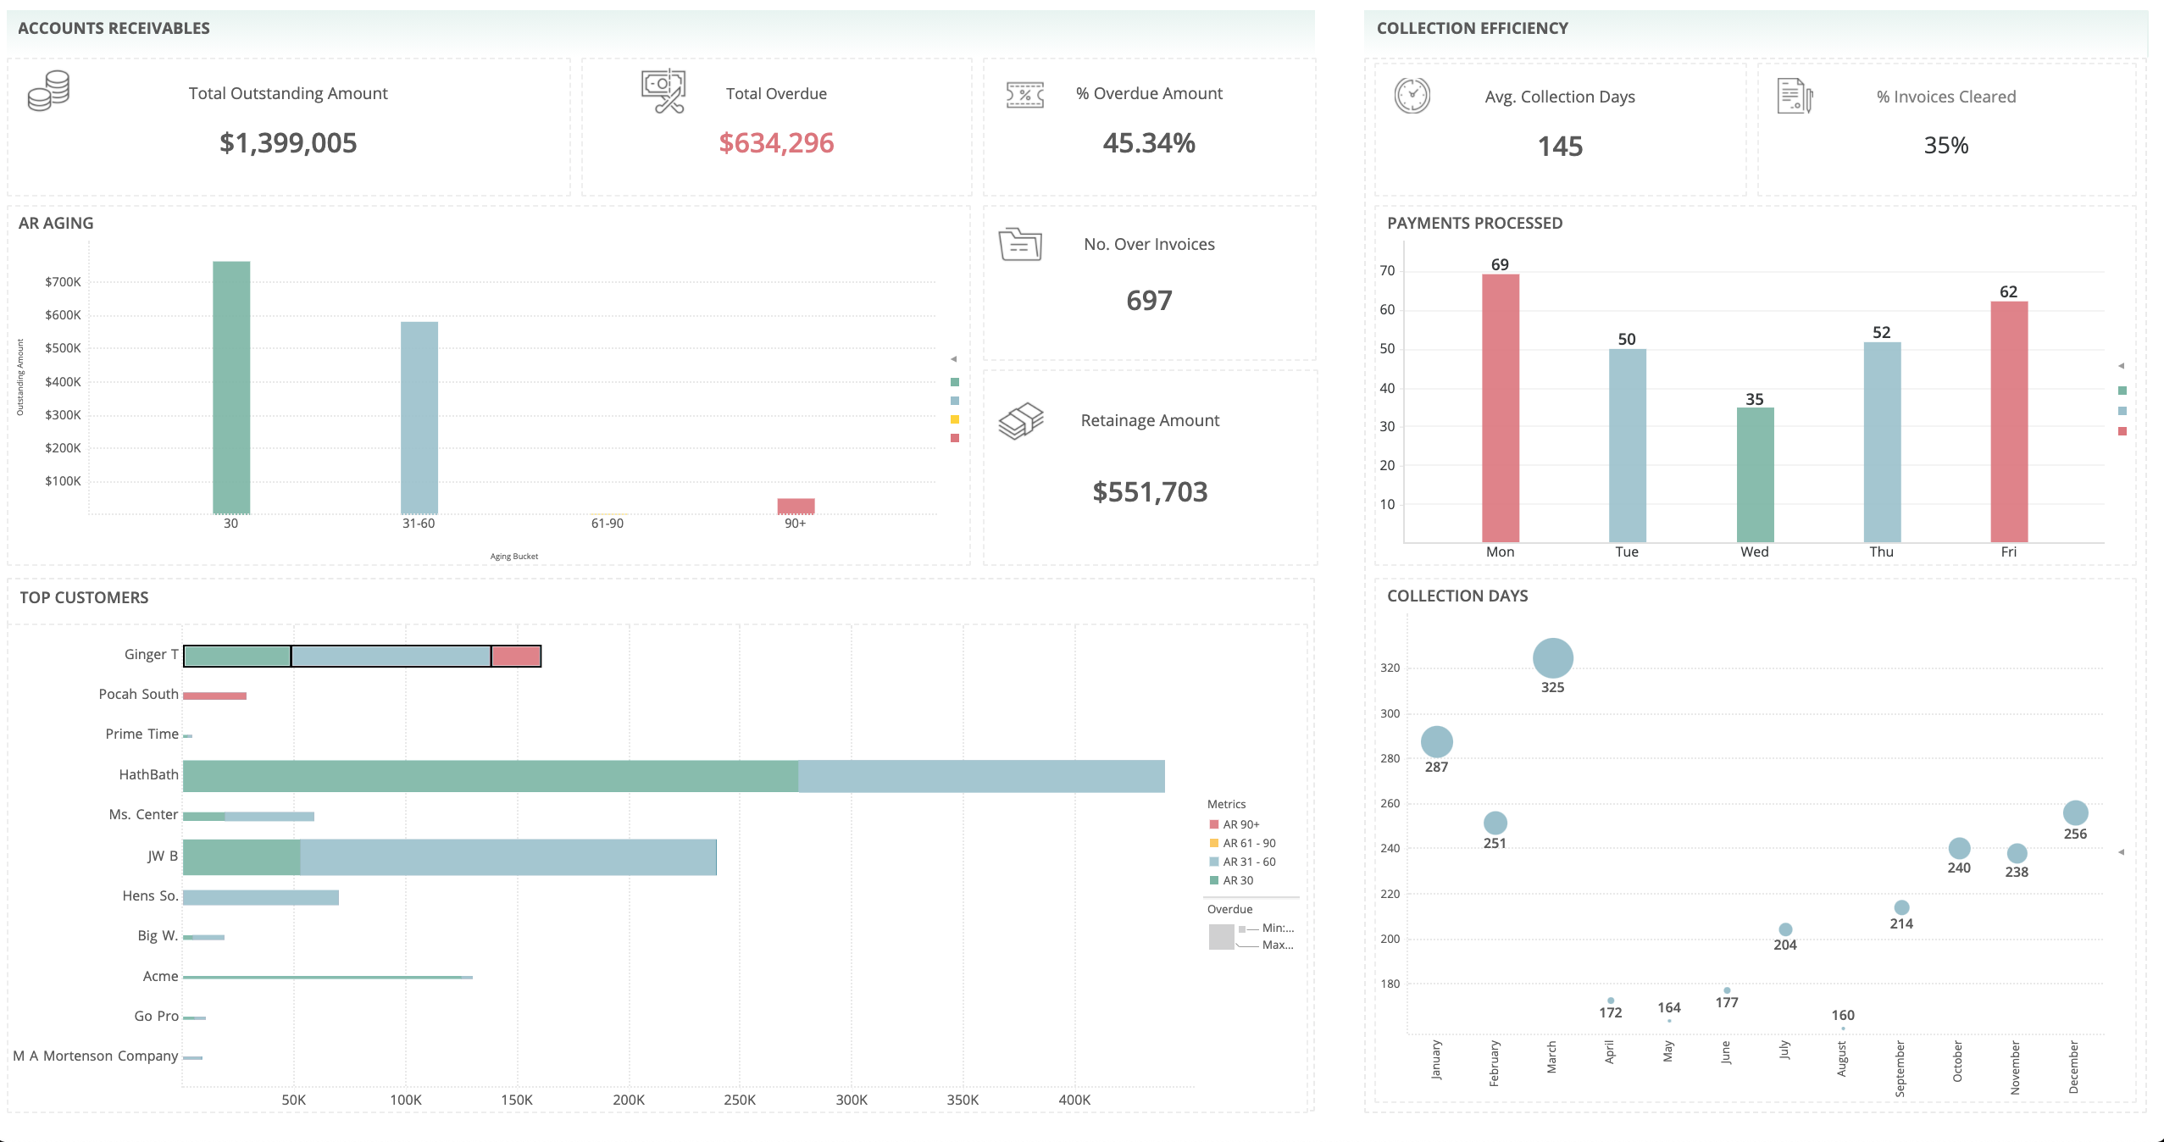Viewport: 2164px width, 1142px height.
Task: Select the red 90+ bar in AR Aging
Action: 796,506
